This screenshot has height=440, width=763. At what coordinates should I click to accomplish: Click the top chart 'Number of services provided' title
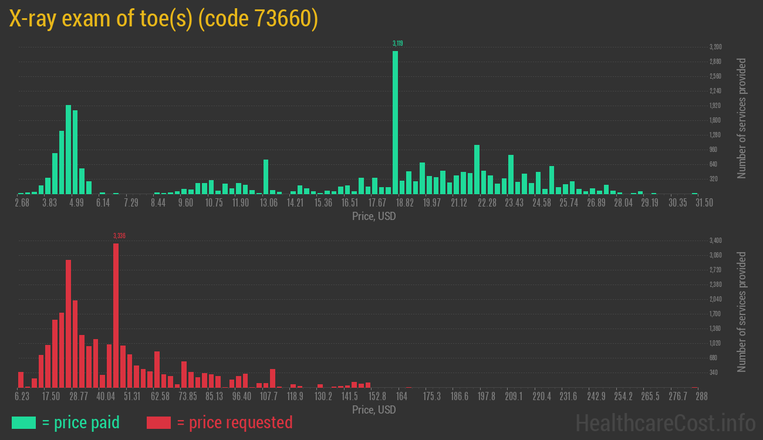(x=742, y=119)
